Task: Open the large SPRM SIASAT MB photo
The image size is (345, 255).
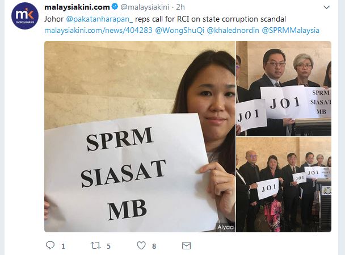Action: coord(140,136)
